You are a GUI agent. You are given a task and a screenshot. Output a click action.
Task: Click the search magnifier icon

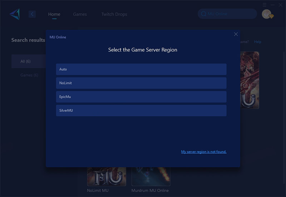[x=203, y=14]
